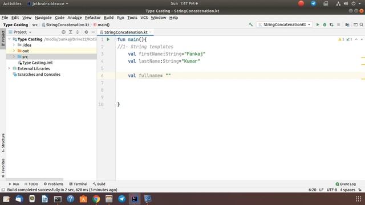
Task: Click the Select Opened File target icon
Action: [63, 32]
